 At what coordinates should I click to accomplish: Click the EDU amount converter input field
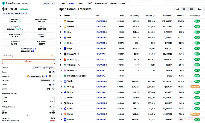coord(28,98)
